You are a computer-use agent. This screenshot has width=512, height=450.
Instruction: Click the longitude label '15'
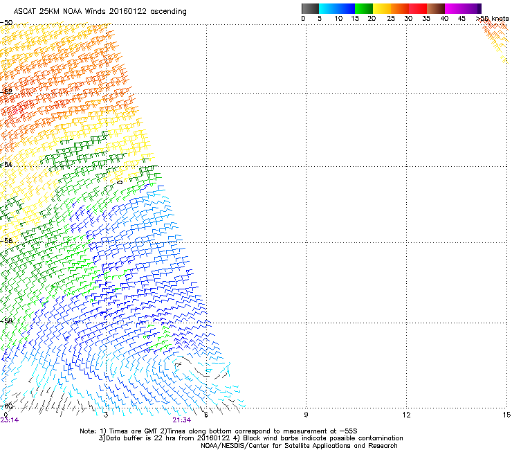(x=506, y=415)
